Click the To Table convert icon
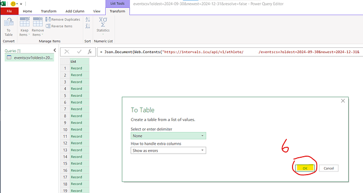The height and width of the screenshot is (193, 363). tap(8, 27)
